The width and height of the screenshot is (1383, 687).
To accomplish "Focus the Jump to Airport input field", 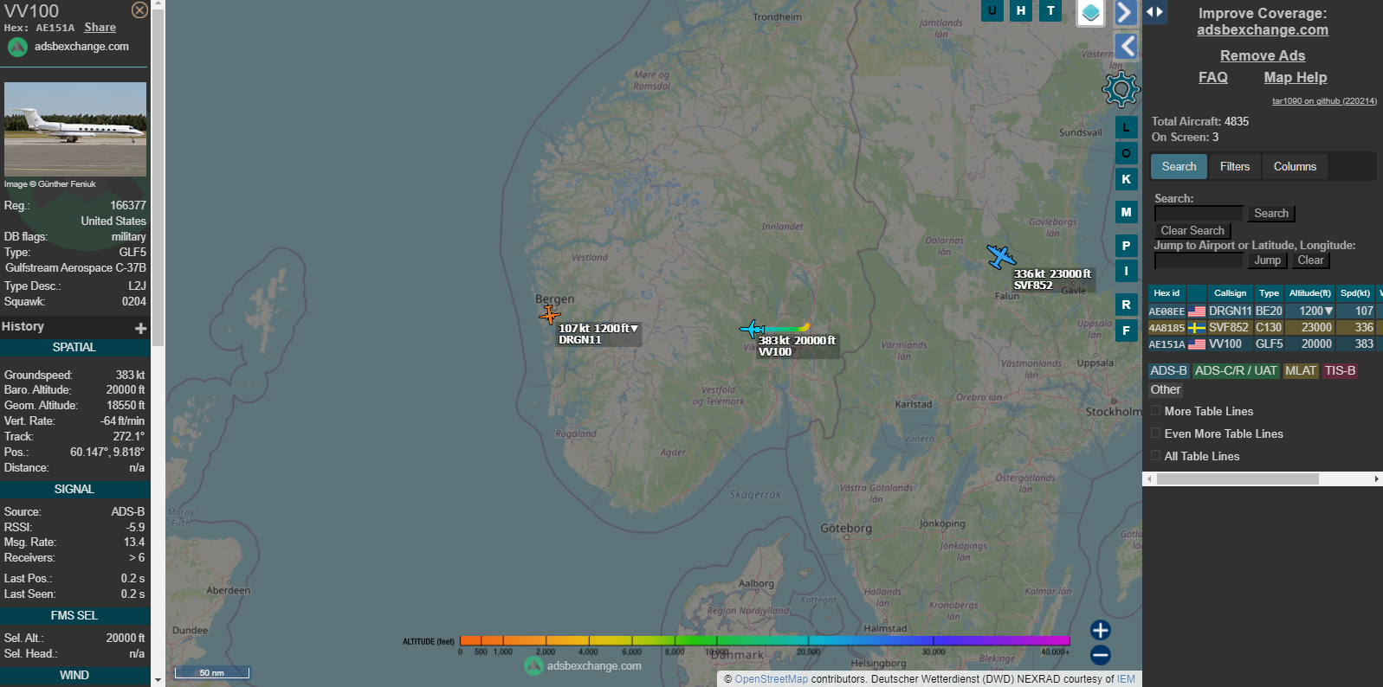I will tap(1199, 260).
